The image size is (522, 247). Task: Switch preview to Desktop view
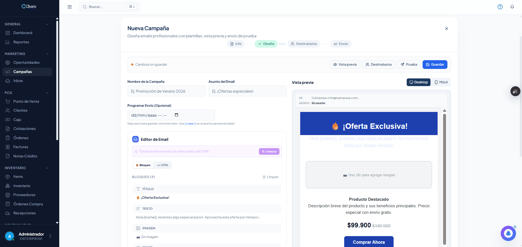point(418,82)
